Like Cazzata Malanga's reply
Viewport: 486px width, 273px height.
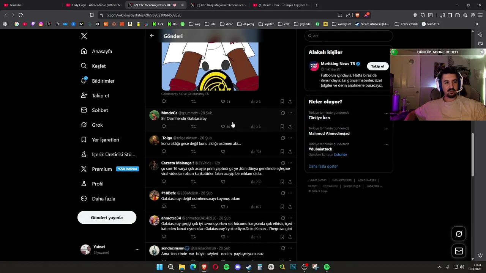(x=223, y=182)
